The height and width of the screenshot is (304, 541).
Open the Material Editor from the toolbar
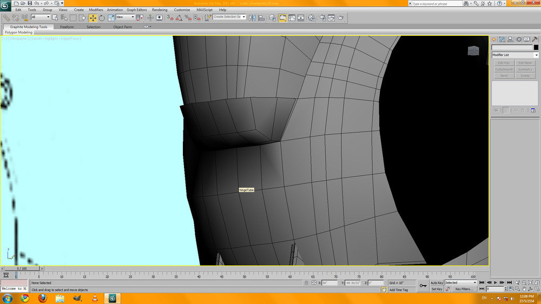point(312,18)
